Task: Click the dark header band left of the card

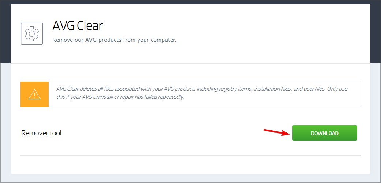Action: pos(5,31)
